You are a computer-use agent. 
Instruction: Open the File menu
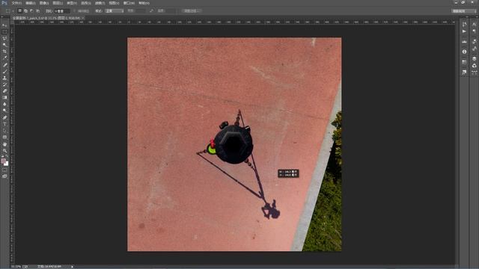coord(16,3)
